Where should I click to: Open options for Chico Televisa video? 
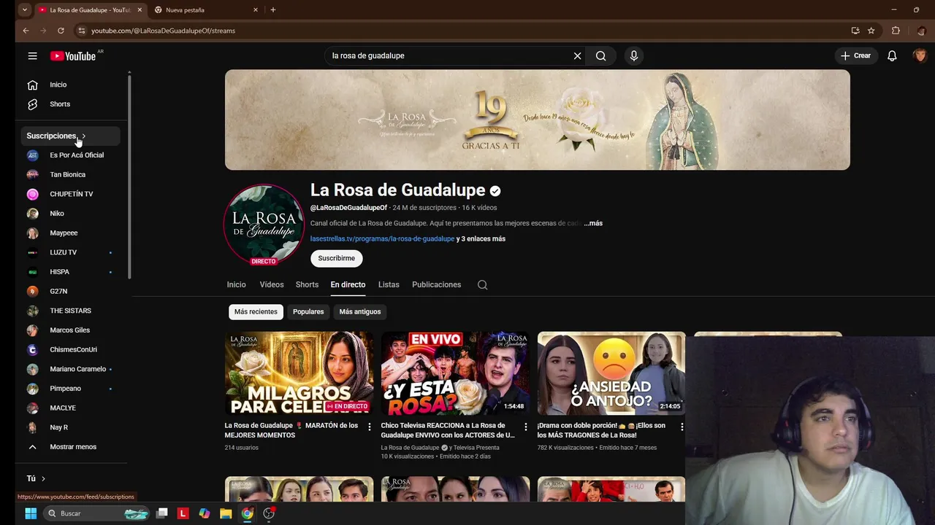click(x=525, y=427)
